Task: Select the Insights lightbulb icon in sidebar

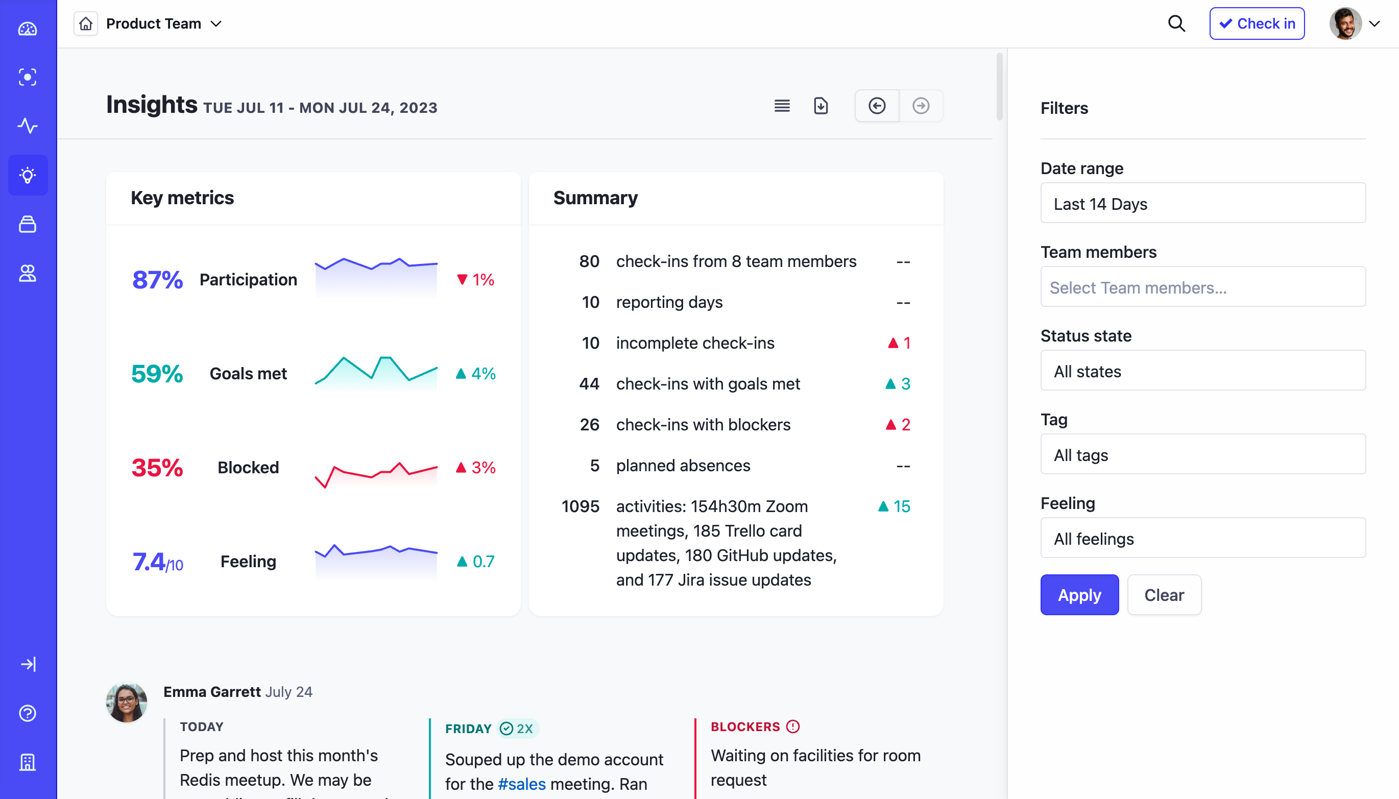Action: click(x=28, y=175)
